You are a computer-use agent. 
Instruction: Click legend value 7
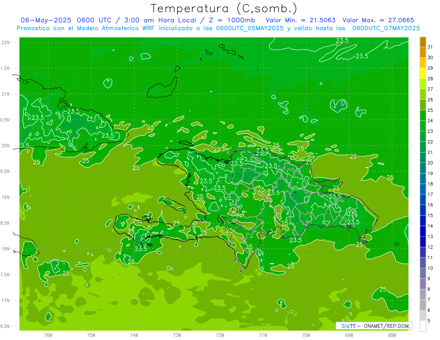click(429, 300)
